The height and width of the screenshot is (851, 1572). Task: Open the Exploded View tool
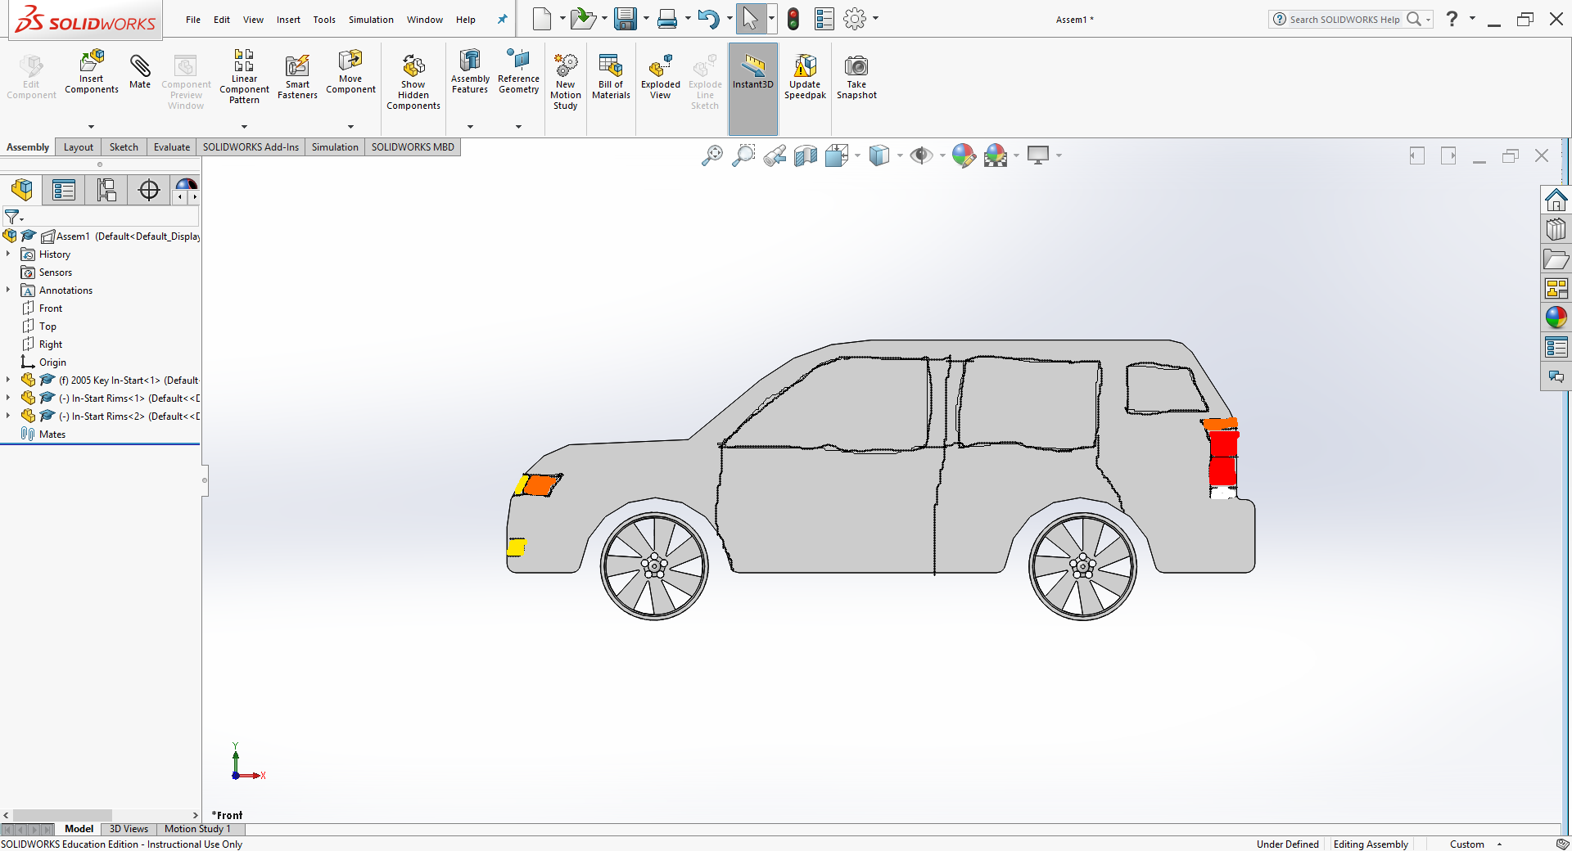click(660, 65)
